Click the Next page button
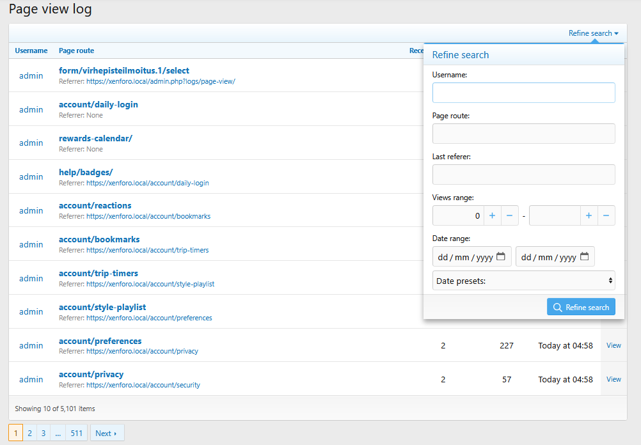 tap(106, 433)
